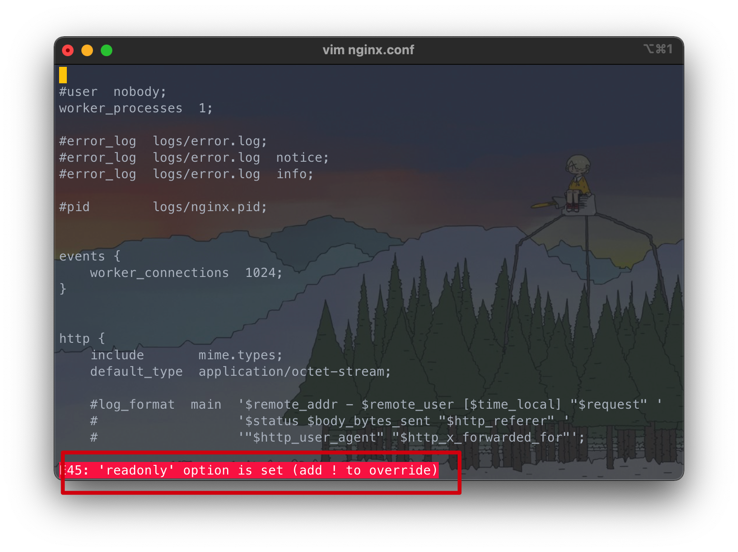The width and height of the screenshot is (738, 552).
Task: Click the value '1;' after worker_processes
Action: pos(206,108)
